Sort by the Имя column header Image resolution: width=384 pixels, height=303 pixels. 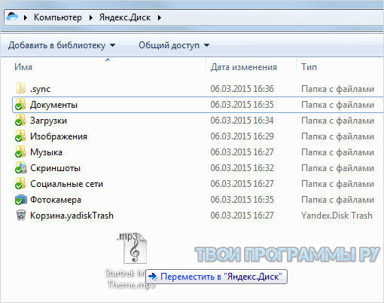tap(23, 67)
